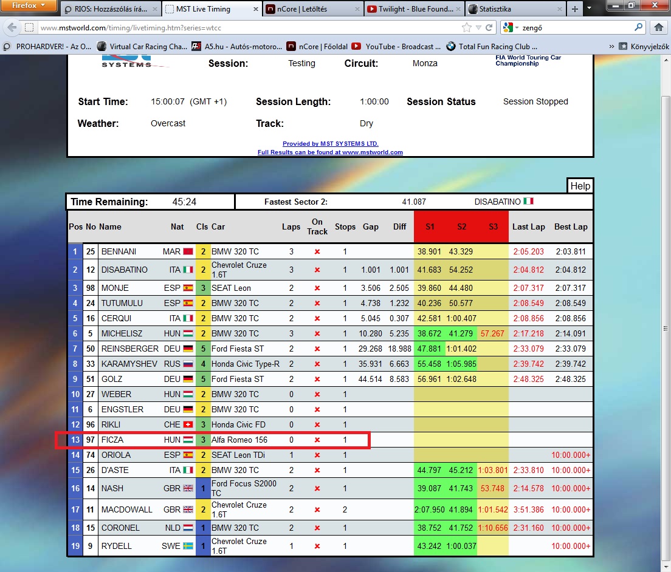Select the FICZA driver name

point(112,440)
